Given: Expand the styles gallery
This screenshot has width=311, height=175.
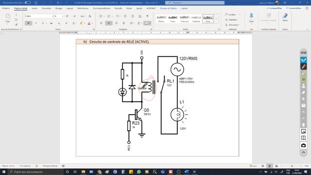Looking at the screenshot, I should click(216, 19).
